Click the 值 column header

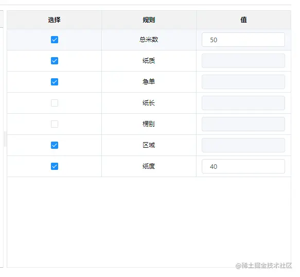[243, 20]
